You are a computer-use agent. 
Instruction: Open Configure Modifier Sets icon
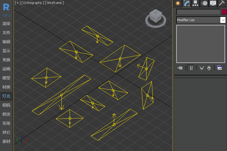[x=220, y=68]
